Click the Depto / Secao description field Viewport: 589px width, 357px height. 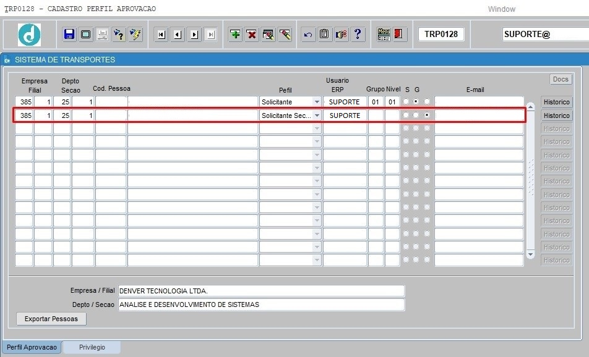[x=262, y=304]
